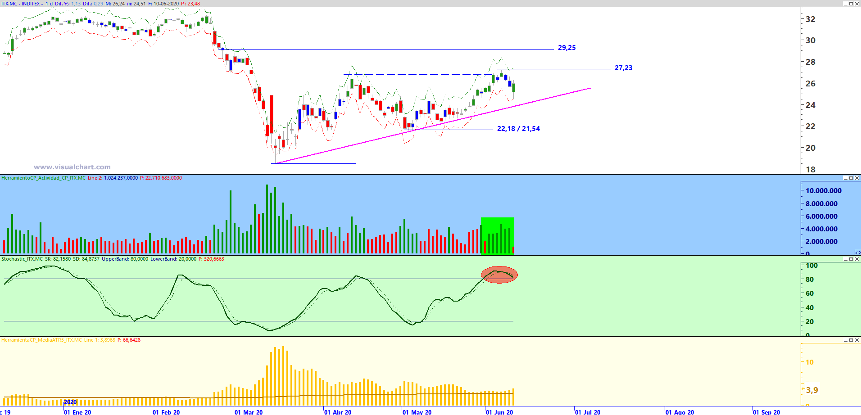Click the 01-Abr-20 date axis label
Viewport: 861px width, 415px height.
(x=338, y=412)
